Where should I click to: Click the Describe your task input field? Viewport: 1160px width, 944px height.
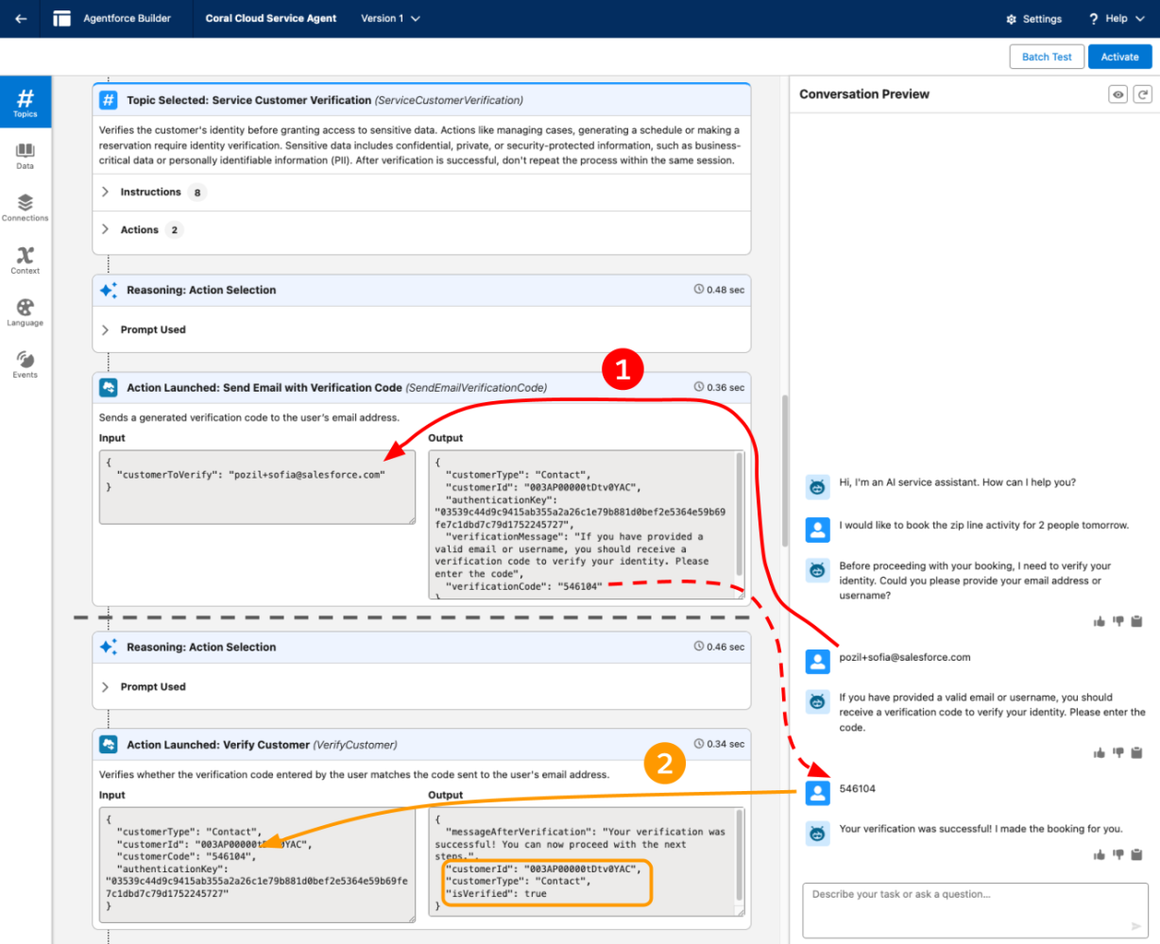tap(975, 910)
